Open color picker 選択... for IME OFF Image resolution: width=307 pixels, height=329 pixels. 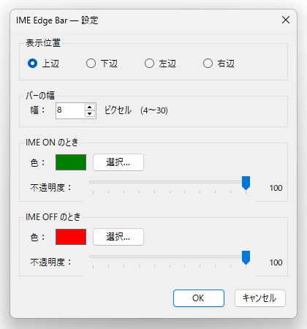[118, 237]
